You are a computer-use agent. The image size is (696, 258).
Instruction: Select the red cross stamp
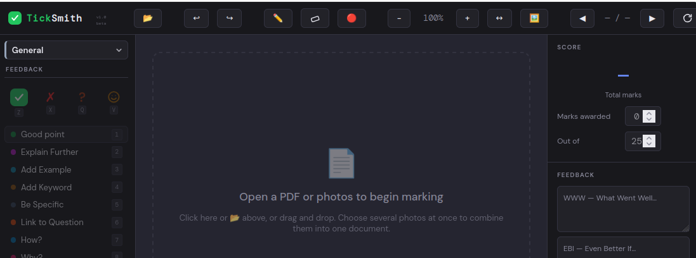[51, 97]
